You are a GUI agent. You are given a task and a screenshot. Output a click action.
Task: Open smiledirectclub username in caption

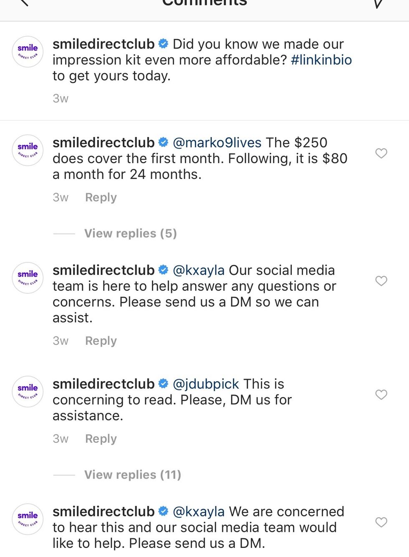tap(104, 44)
